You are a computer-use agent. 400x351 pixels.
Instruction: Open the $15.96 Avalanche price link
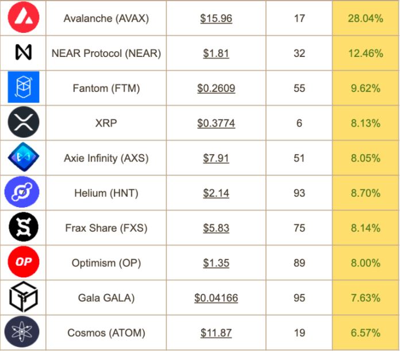(x=216, y=18)
